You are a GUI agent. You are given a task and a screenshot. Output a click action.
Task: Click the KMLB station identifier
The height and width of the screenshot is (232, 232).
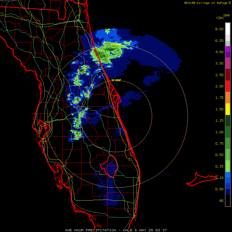click(x=128, y=230)
